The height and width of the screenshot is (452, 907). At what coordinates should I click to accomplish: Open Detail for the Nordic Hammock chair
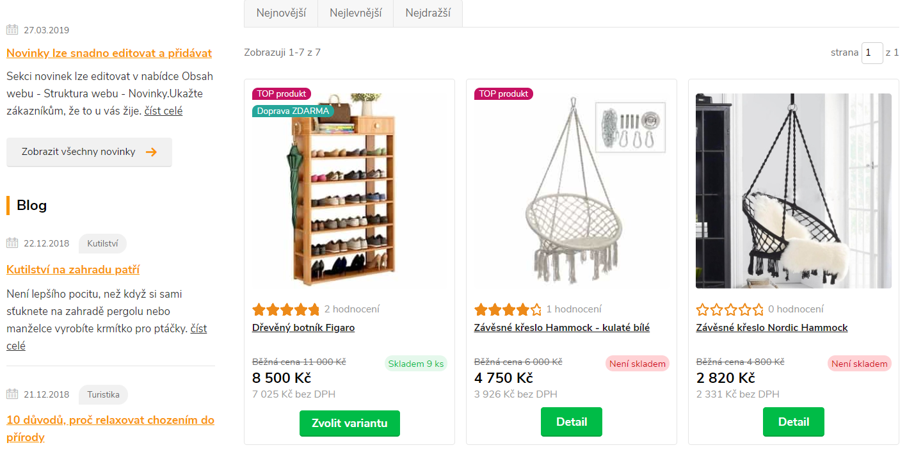tap(793, 422)
